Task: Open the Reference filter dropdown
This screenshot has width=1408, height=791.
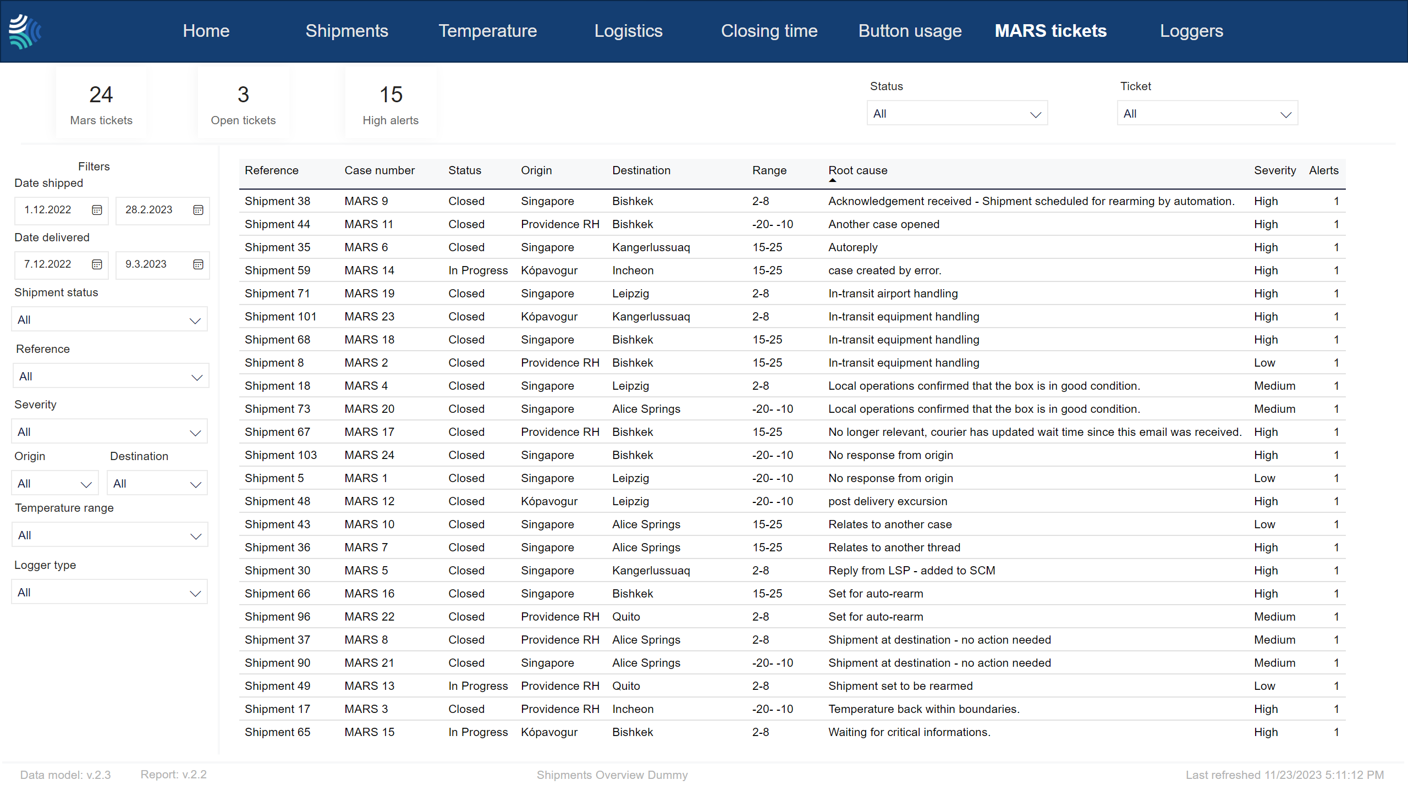Action: tap(111, 377)
